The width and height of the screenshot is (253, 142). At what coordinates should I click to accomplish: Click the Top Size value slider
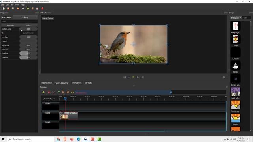[28, 49]
